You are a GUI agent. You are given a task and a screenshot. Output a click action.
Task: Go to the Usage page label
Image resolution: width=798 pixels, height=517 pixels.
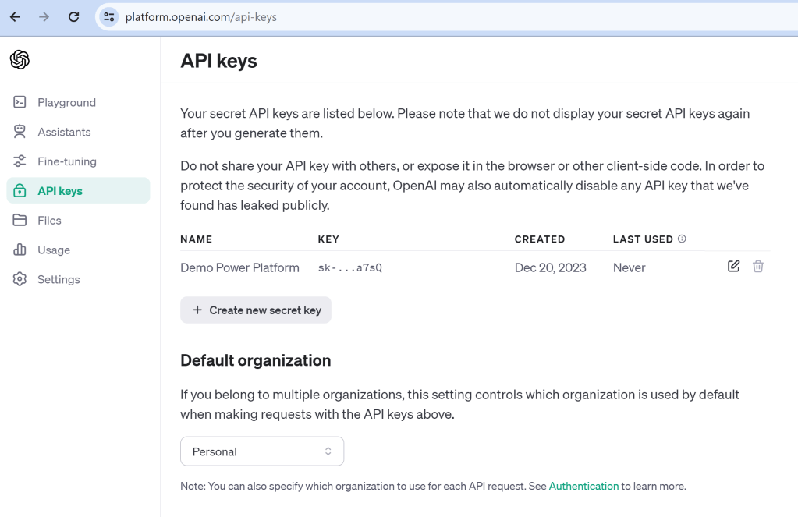click(x=54, y=250)
